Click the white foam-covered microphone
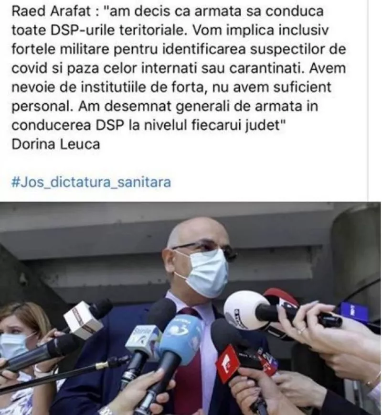 [245, 310]
